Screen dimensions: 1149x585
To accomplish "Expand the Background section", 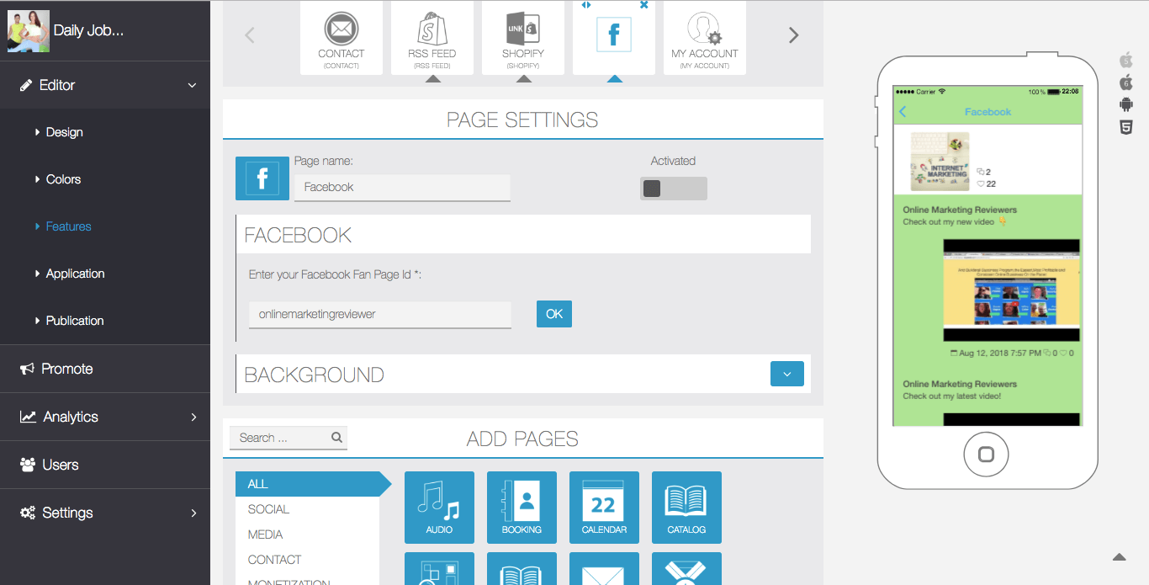I will [x=787, y=374].
